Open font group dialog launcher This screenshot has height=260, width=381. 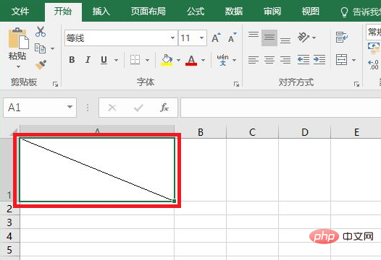(x=236, y=84)
